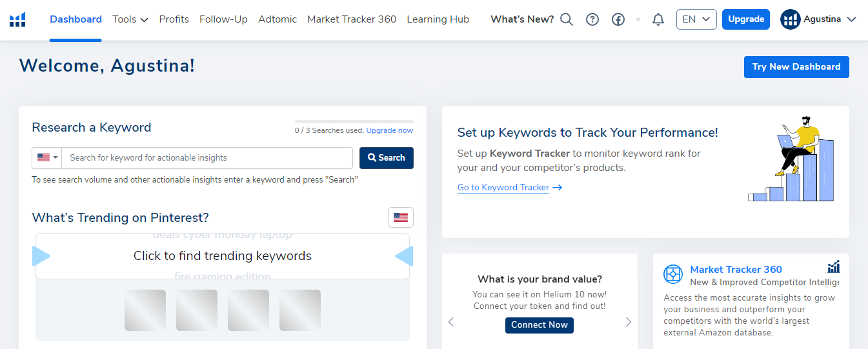Click the Facebook icon in header
The width and height of the screenshot is (868, 349).
(618, 19)
